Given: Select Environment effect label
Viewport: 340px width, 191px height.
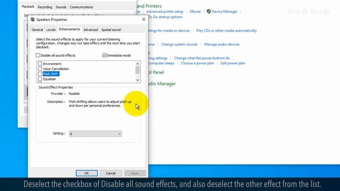Looking at the screenshot, I should pyautogui.click(x=52, y=64).
